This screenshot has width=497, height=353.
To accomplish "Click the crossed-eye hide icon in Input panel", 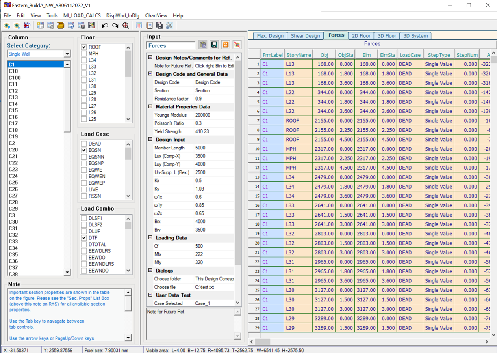I will 237,45.
